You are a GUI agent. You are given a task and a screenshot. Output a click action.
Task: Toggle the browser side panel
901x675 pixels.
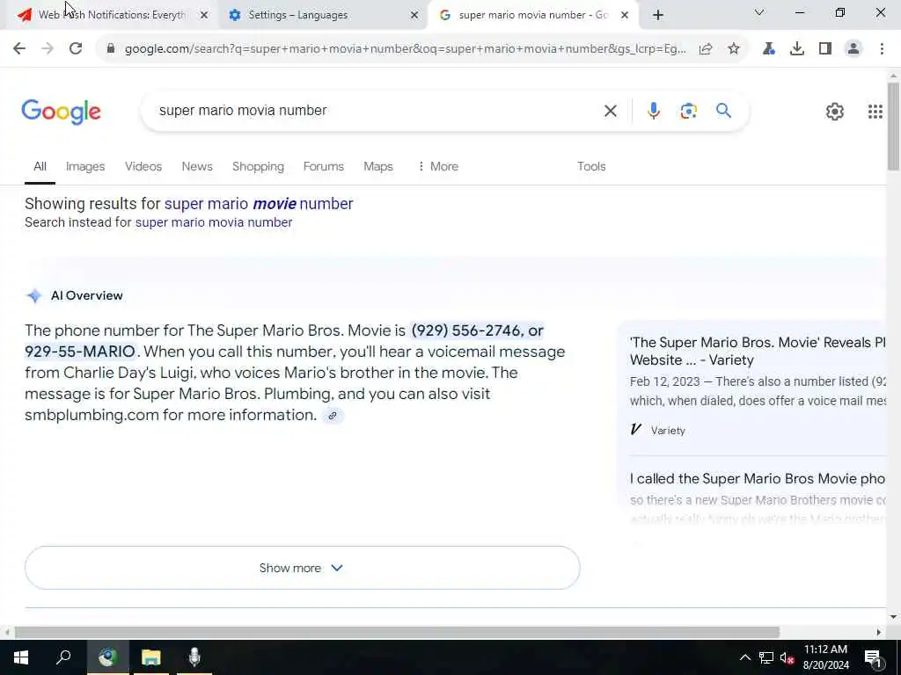click(825, 49)
